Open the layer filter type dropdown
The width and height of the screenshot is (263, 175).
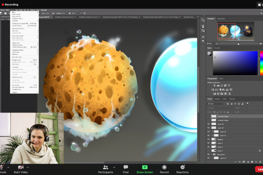(x=216, y=104)
